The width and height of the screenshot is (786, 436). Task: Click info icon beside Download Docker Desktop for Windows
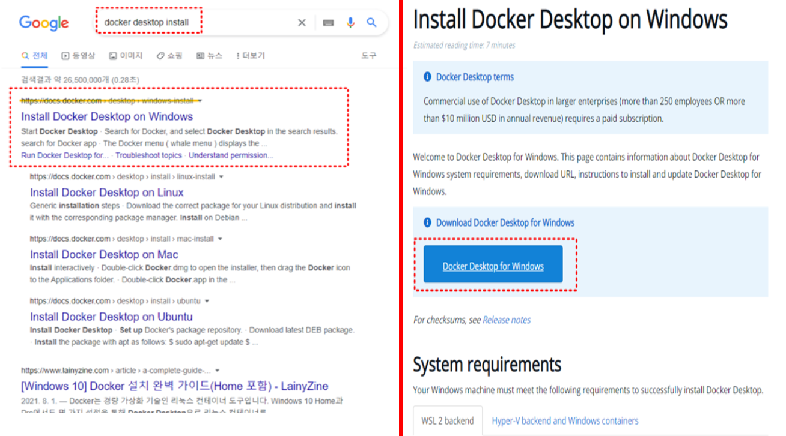pos(428,222)
